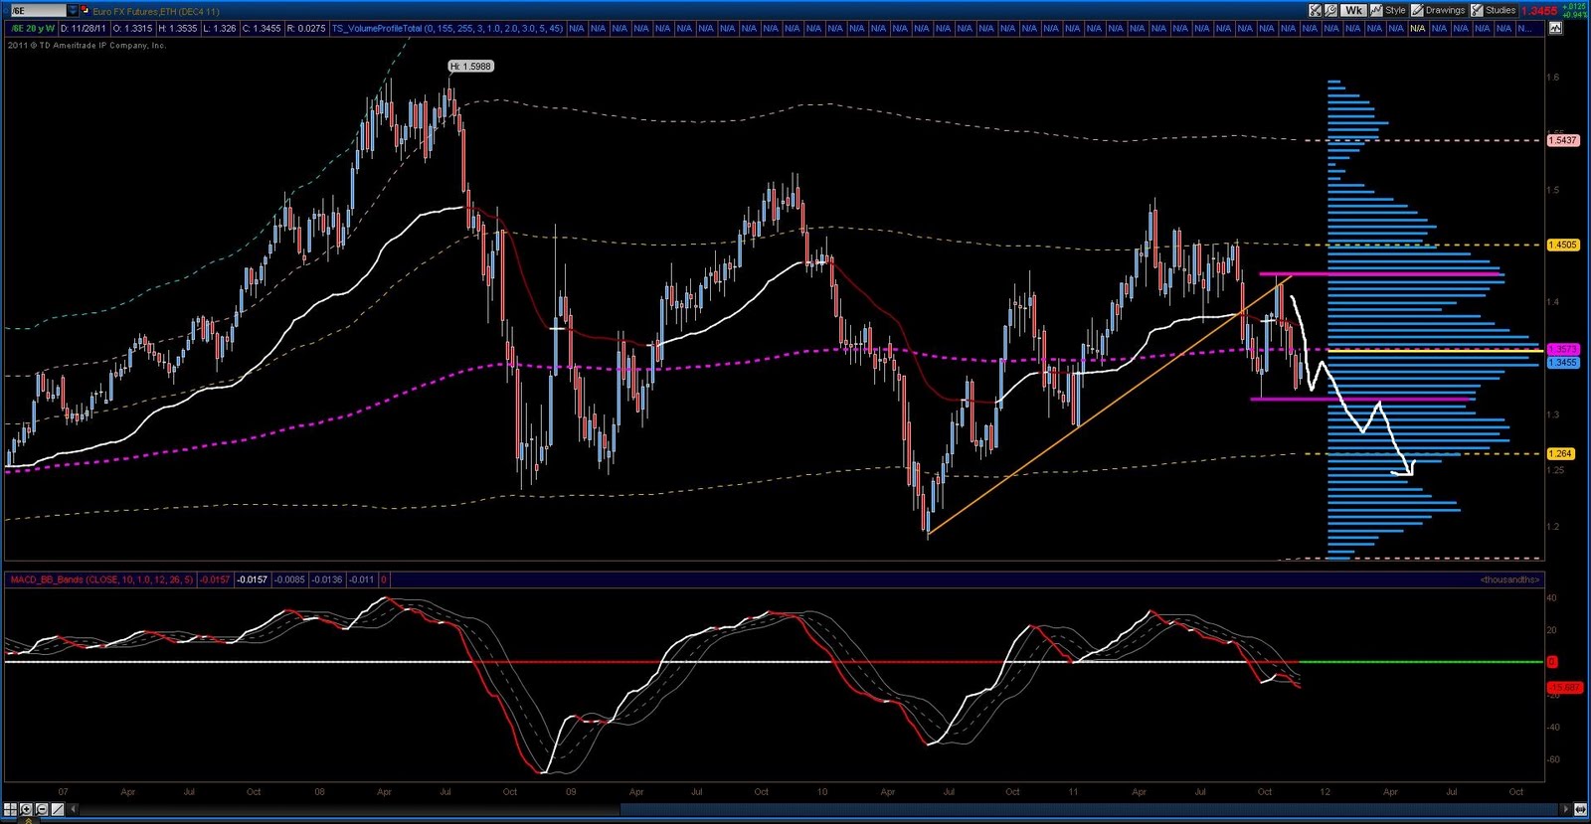This screenshot has height=824, width=1591.
Task: Click the scroll left arrow on time axis
Action: 73,809
